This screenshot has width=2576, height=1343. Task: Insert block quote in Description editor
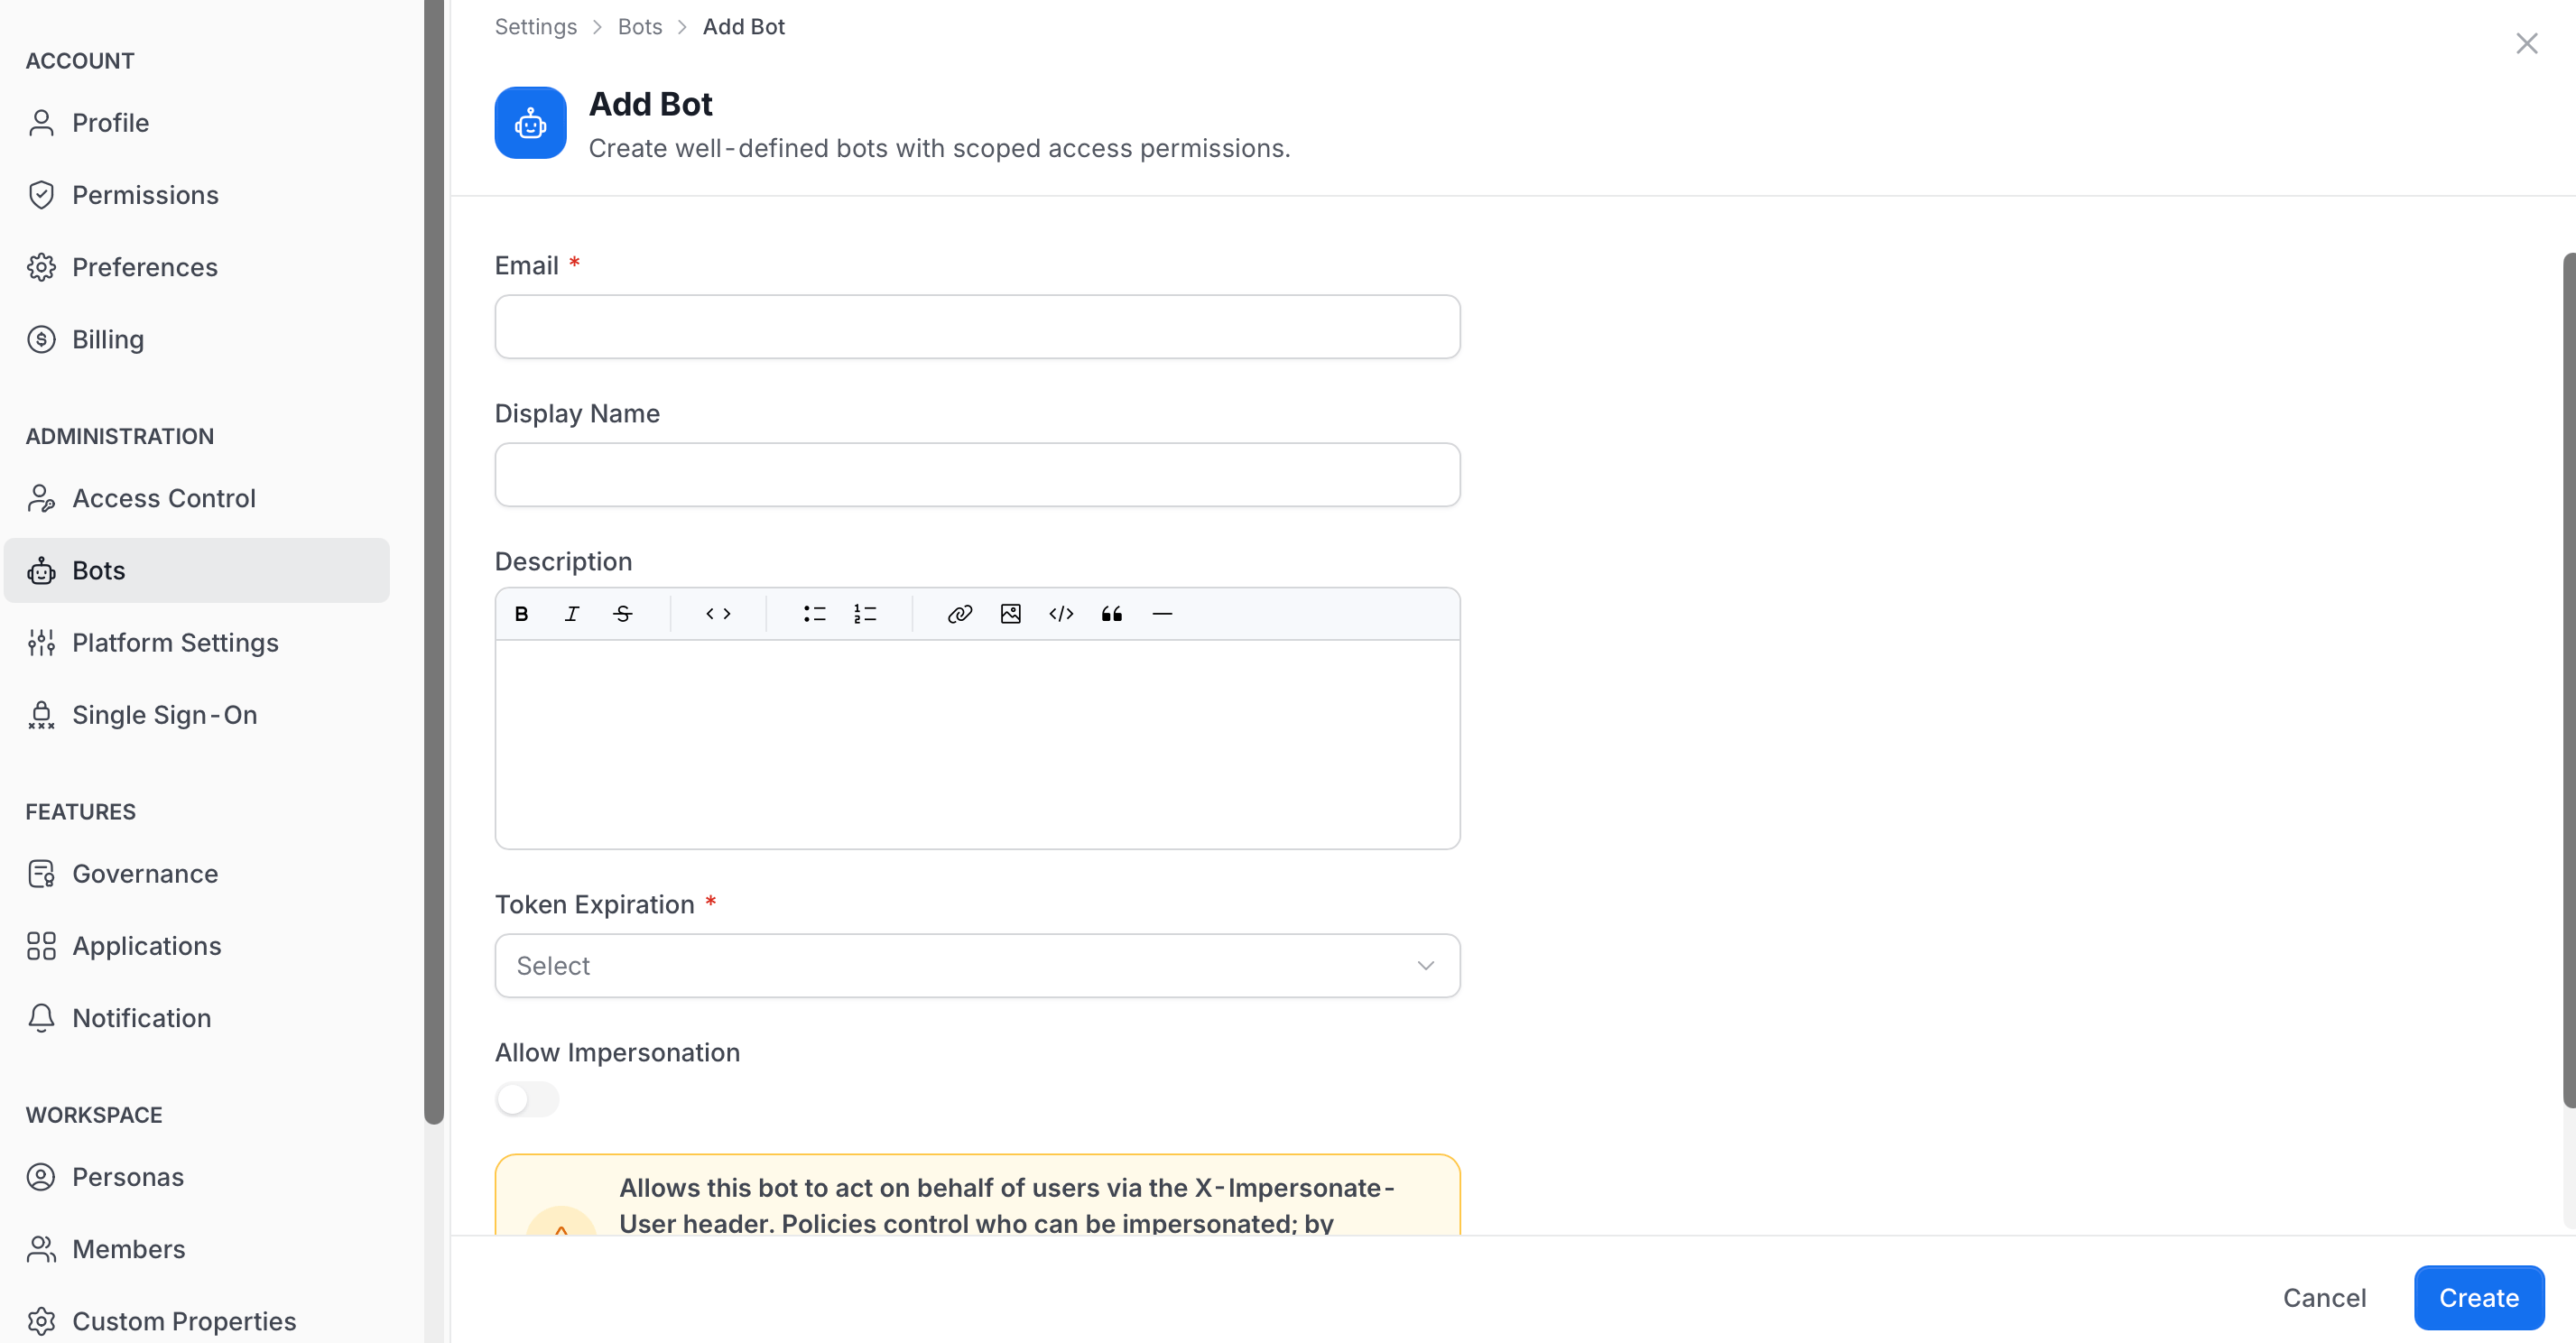point(1112,614)
